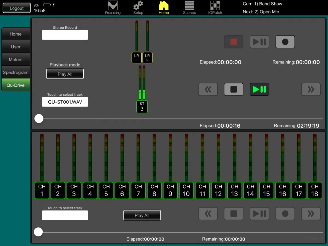Select channel CH 5

pyautogui.click(x=106, y=191)
